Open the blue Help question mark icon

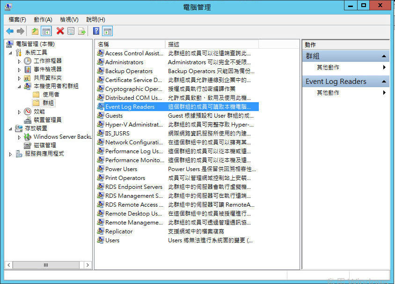point(96,31)
